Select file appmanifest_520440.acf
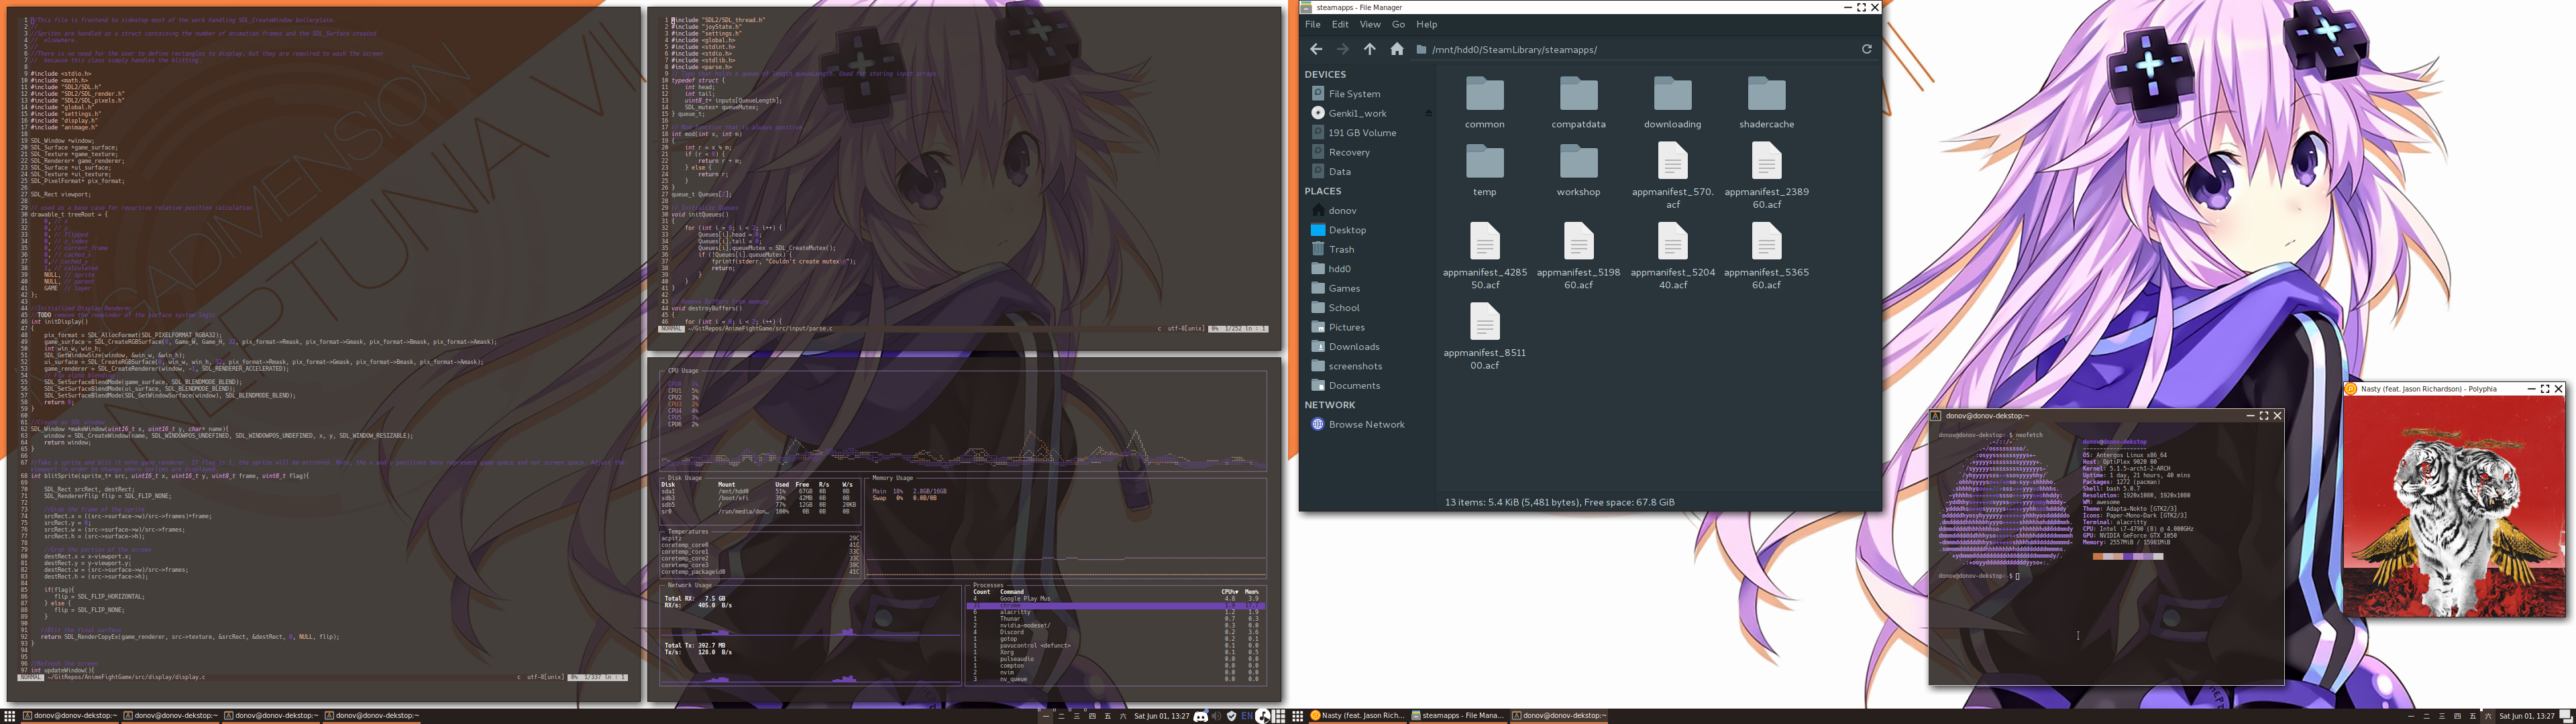This screenshot has height=724, width=2576. (1672, 257)
